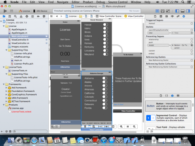
Task: Open the Project navigator tab icon
Action: coord(4,16)
